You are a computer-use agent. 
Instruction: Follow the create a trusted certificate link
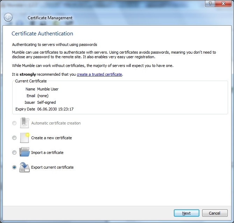(99, 74)
